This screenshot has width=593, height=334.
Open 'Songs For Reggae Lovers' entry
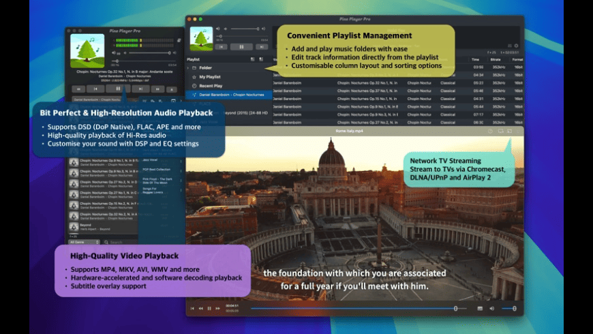click(x=153, y=190)
